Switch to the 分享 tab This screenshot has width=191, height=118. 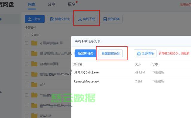(51, 4)
